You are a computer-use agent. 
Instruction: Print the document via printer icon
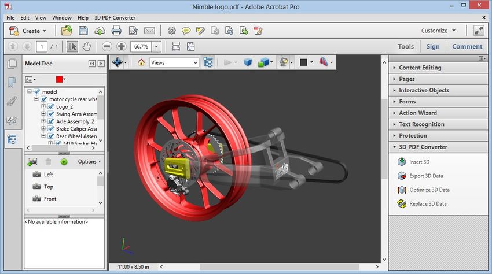pos(116,31)
